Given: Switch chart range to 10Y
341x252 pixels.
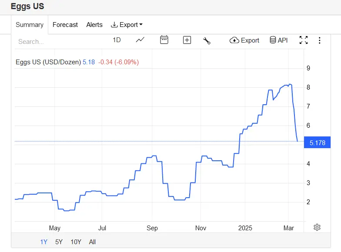Looking at the screenshot, I should click(76, 242).
